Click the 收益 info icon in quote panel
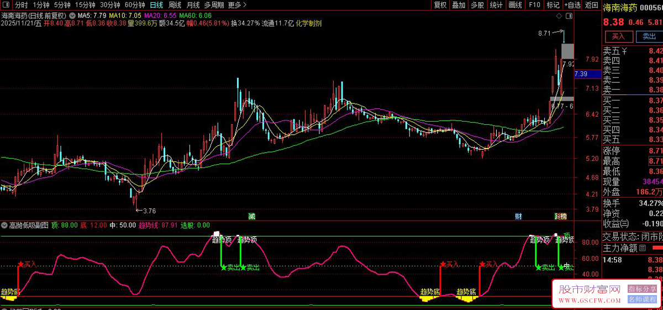The height and width of the screenshot is (310, 663). (x=624, y=224)
